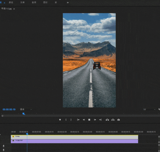Click the Extract button
The height and width of the screenshot is (152, 160).
(x=113, y=120)
